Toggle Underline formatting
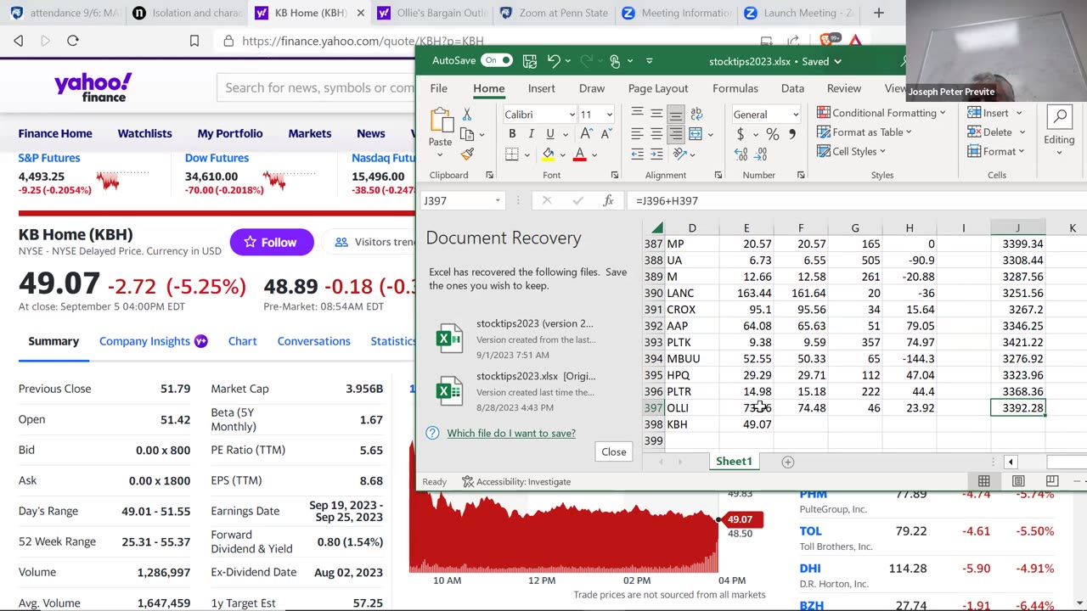1087x611 pixels. [549, 134]
